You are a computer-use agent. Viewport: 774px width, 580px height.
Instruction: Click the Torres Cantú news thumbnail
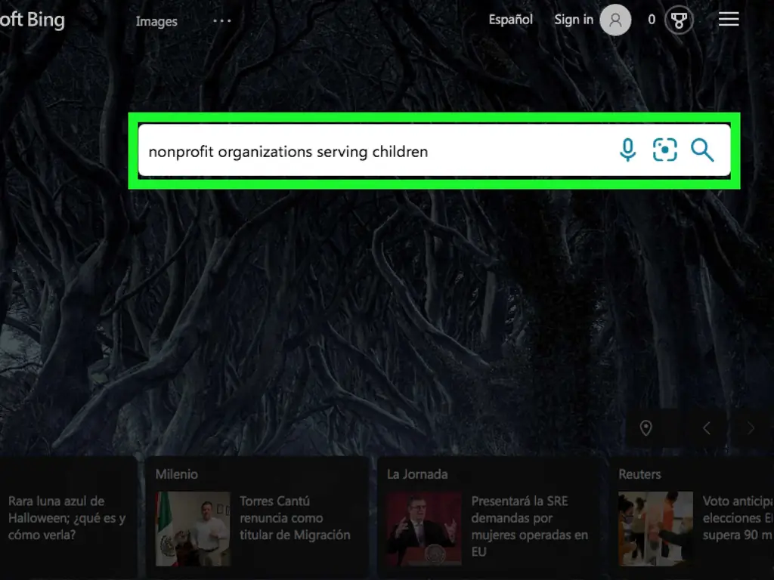point(193,529)
